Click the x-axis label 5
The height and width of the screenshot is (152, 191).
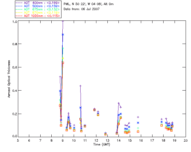tap(18, 140)
